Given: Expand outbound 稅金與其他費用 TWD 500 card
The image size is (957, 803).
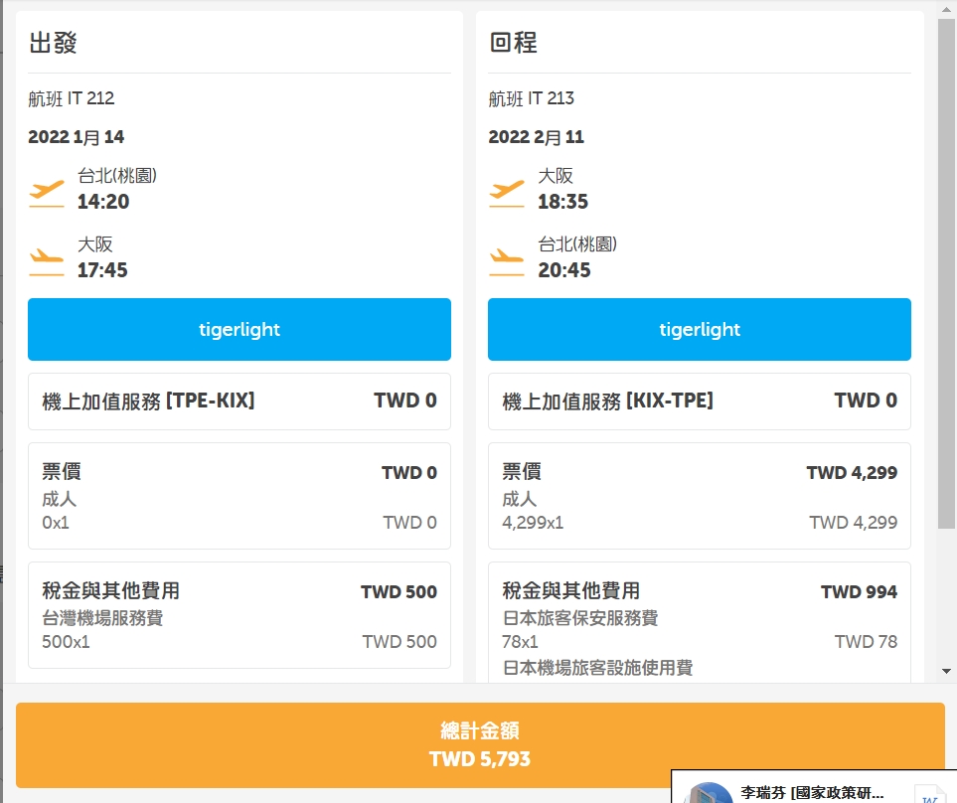Looking at the screenshot, I should (x=239, y=615).
